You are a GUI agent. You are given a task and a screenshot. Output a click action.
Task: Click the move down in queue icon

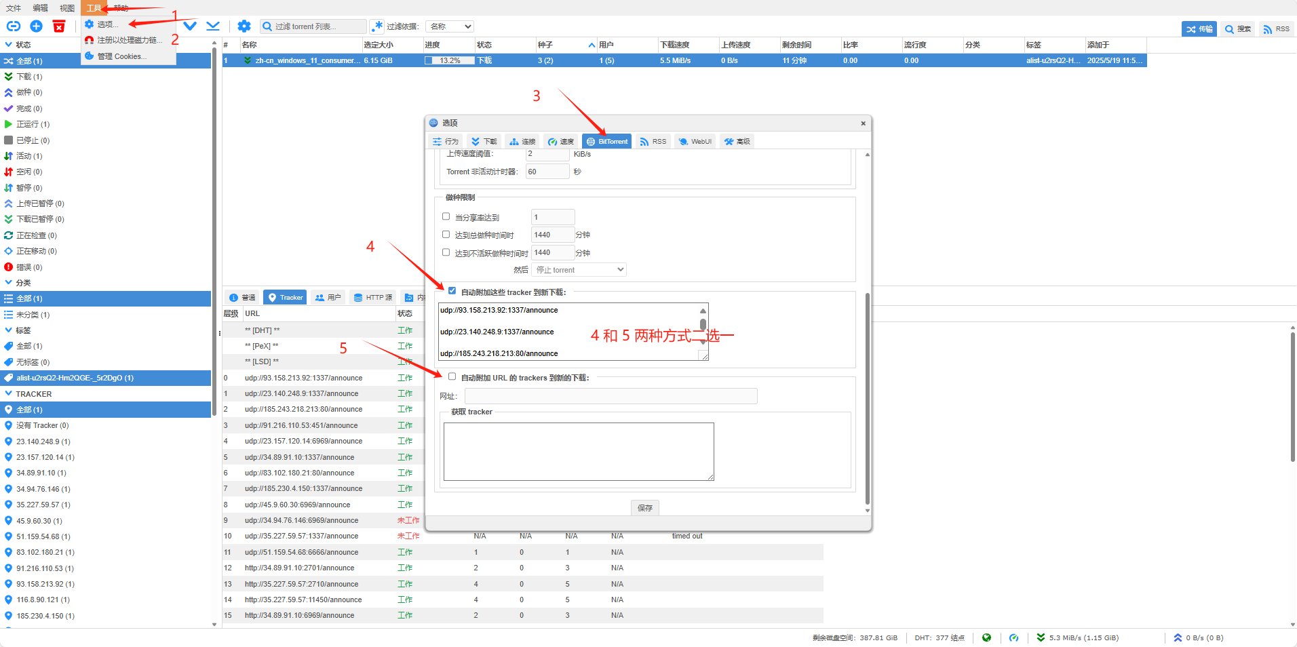190,26
